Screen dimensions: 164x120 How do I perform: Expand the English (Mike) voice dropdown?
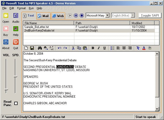133,16
